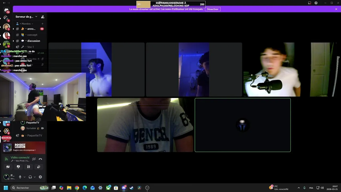Open Discord help question mark icon
Viewport: 341px width, 192px height.
tap(316, 3)
